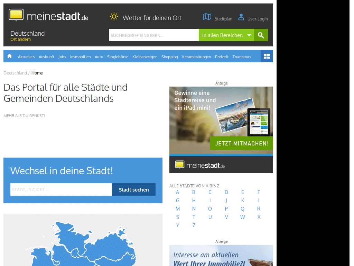Select letter F in city index
Image resolution: width=354 pixels, height=266 pixels.
[x=259, y=192]
